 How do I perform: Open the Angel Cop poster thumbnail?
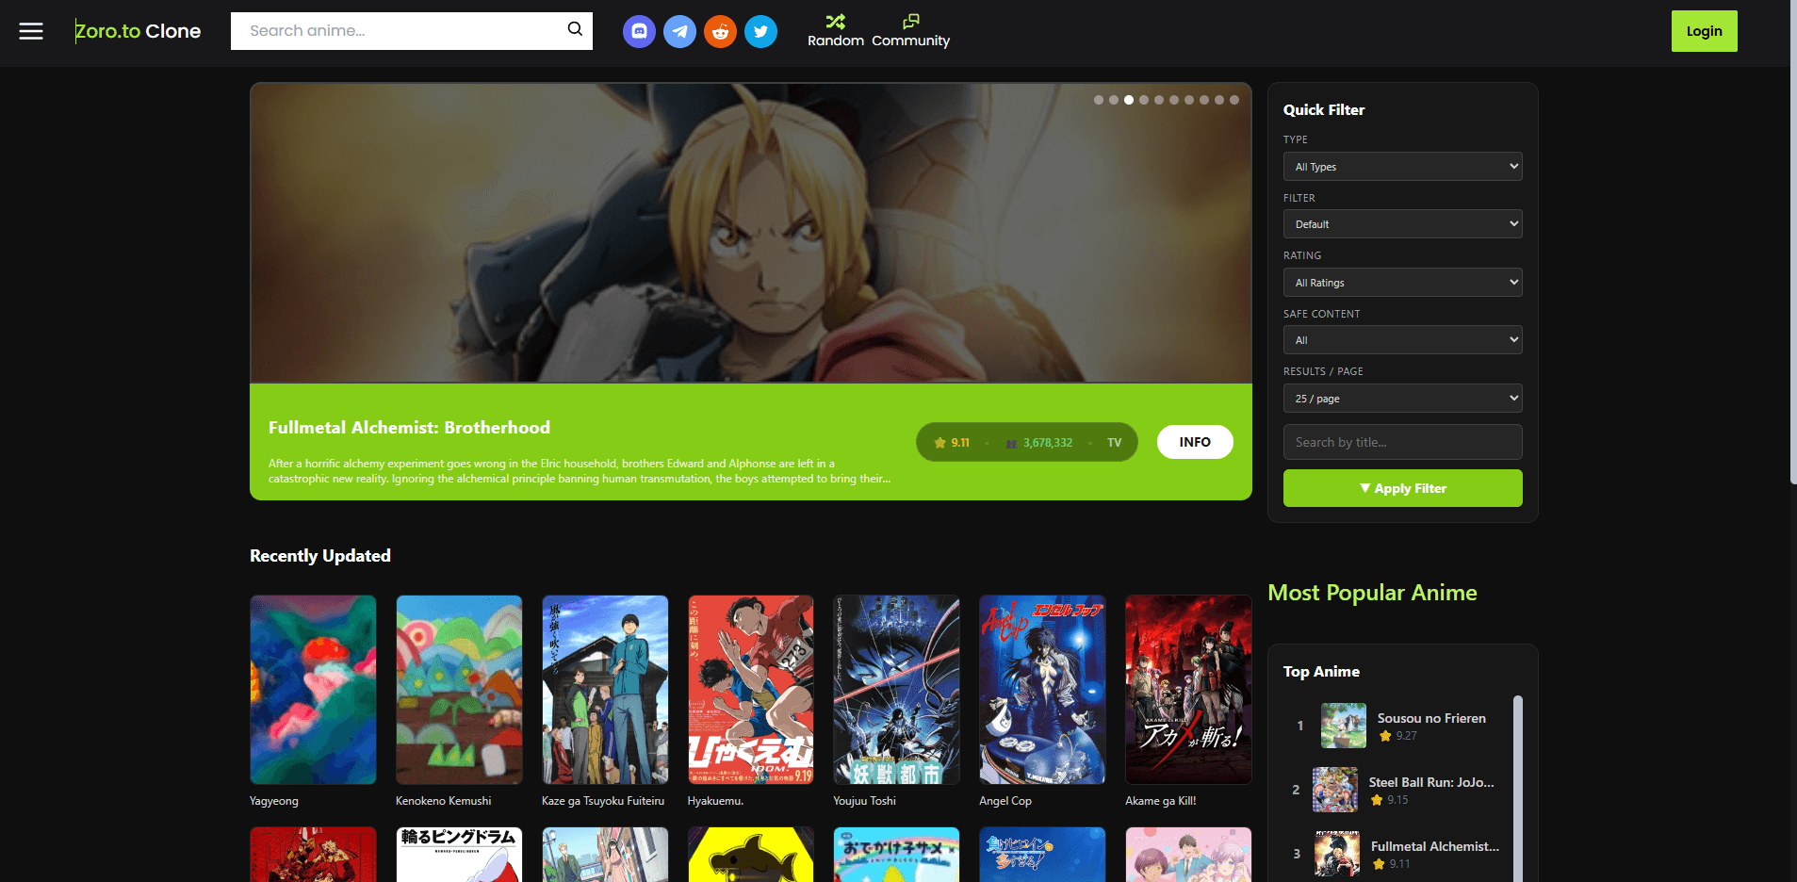click(x=1042, y=690)
